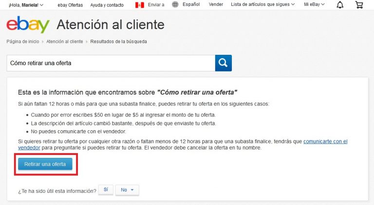Follow the vendedor link text

tap(29, 148)
